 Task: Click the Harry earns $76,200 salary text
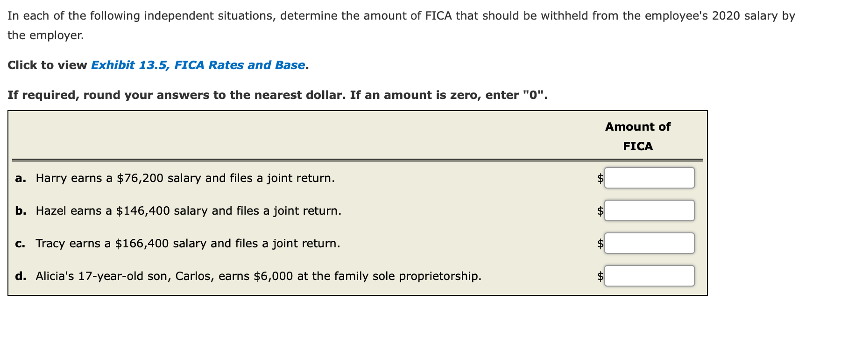point(185,178)
